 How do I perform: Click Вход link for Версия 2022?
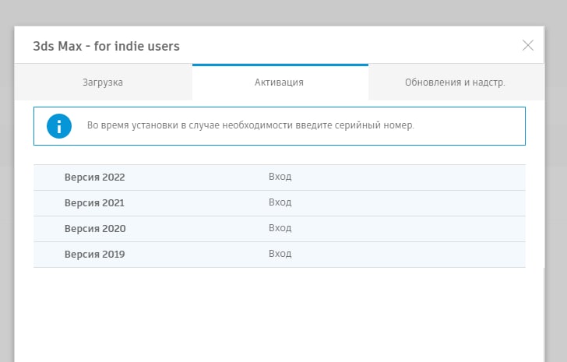tap(280, 177)
